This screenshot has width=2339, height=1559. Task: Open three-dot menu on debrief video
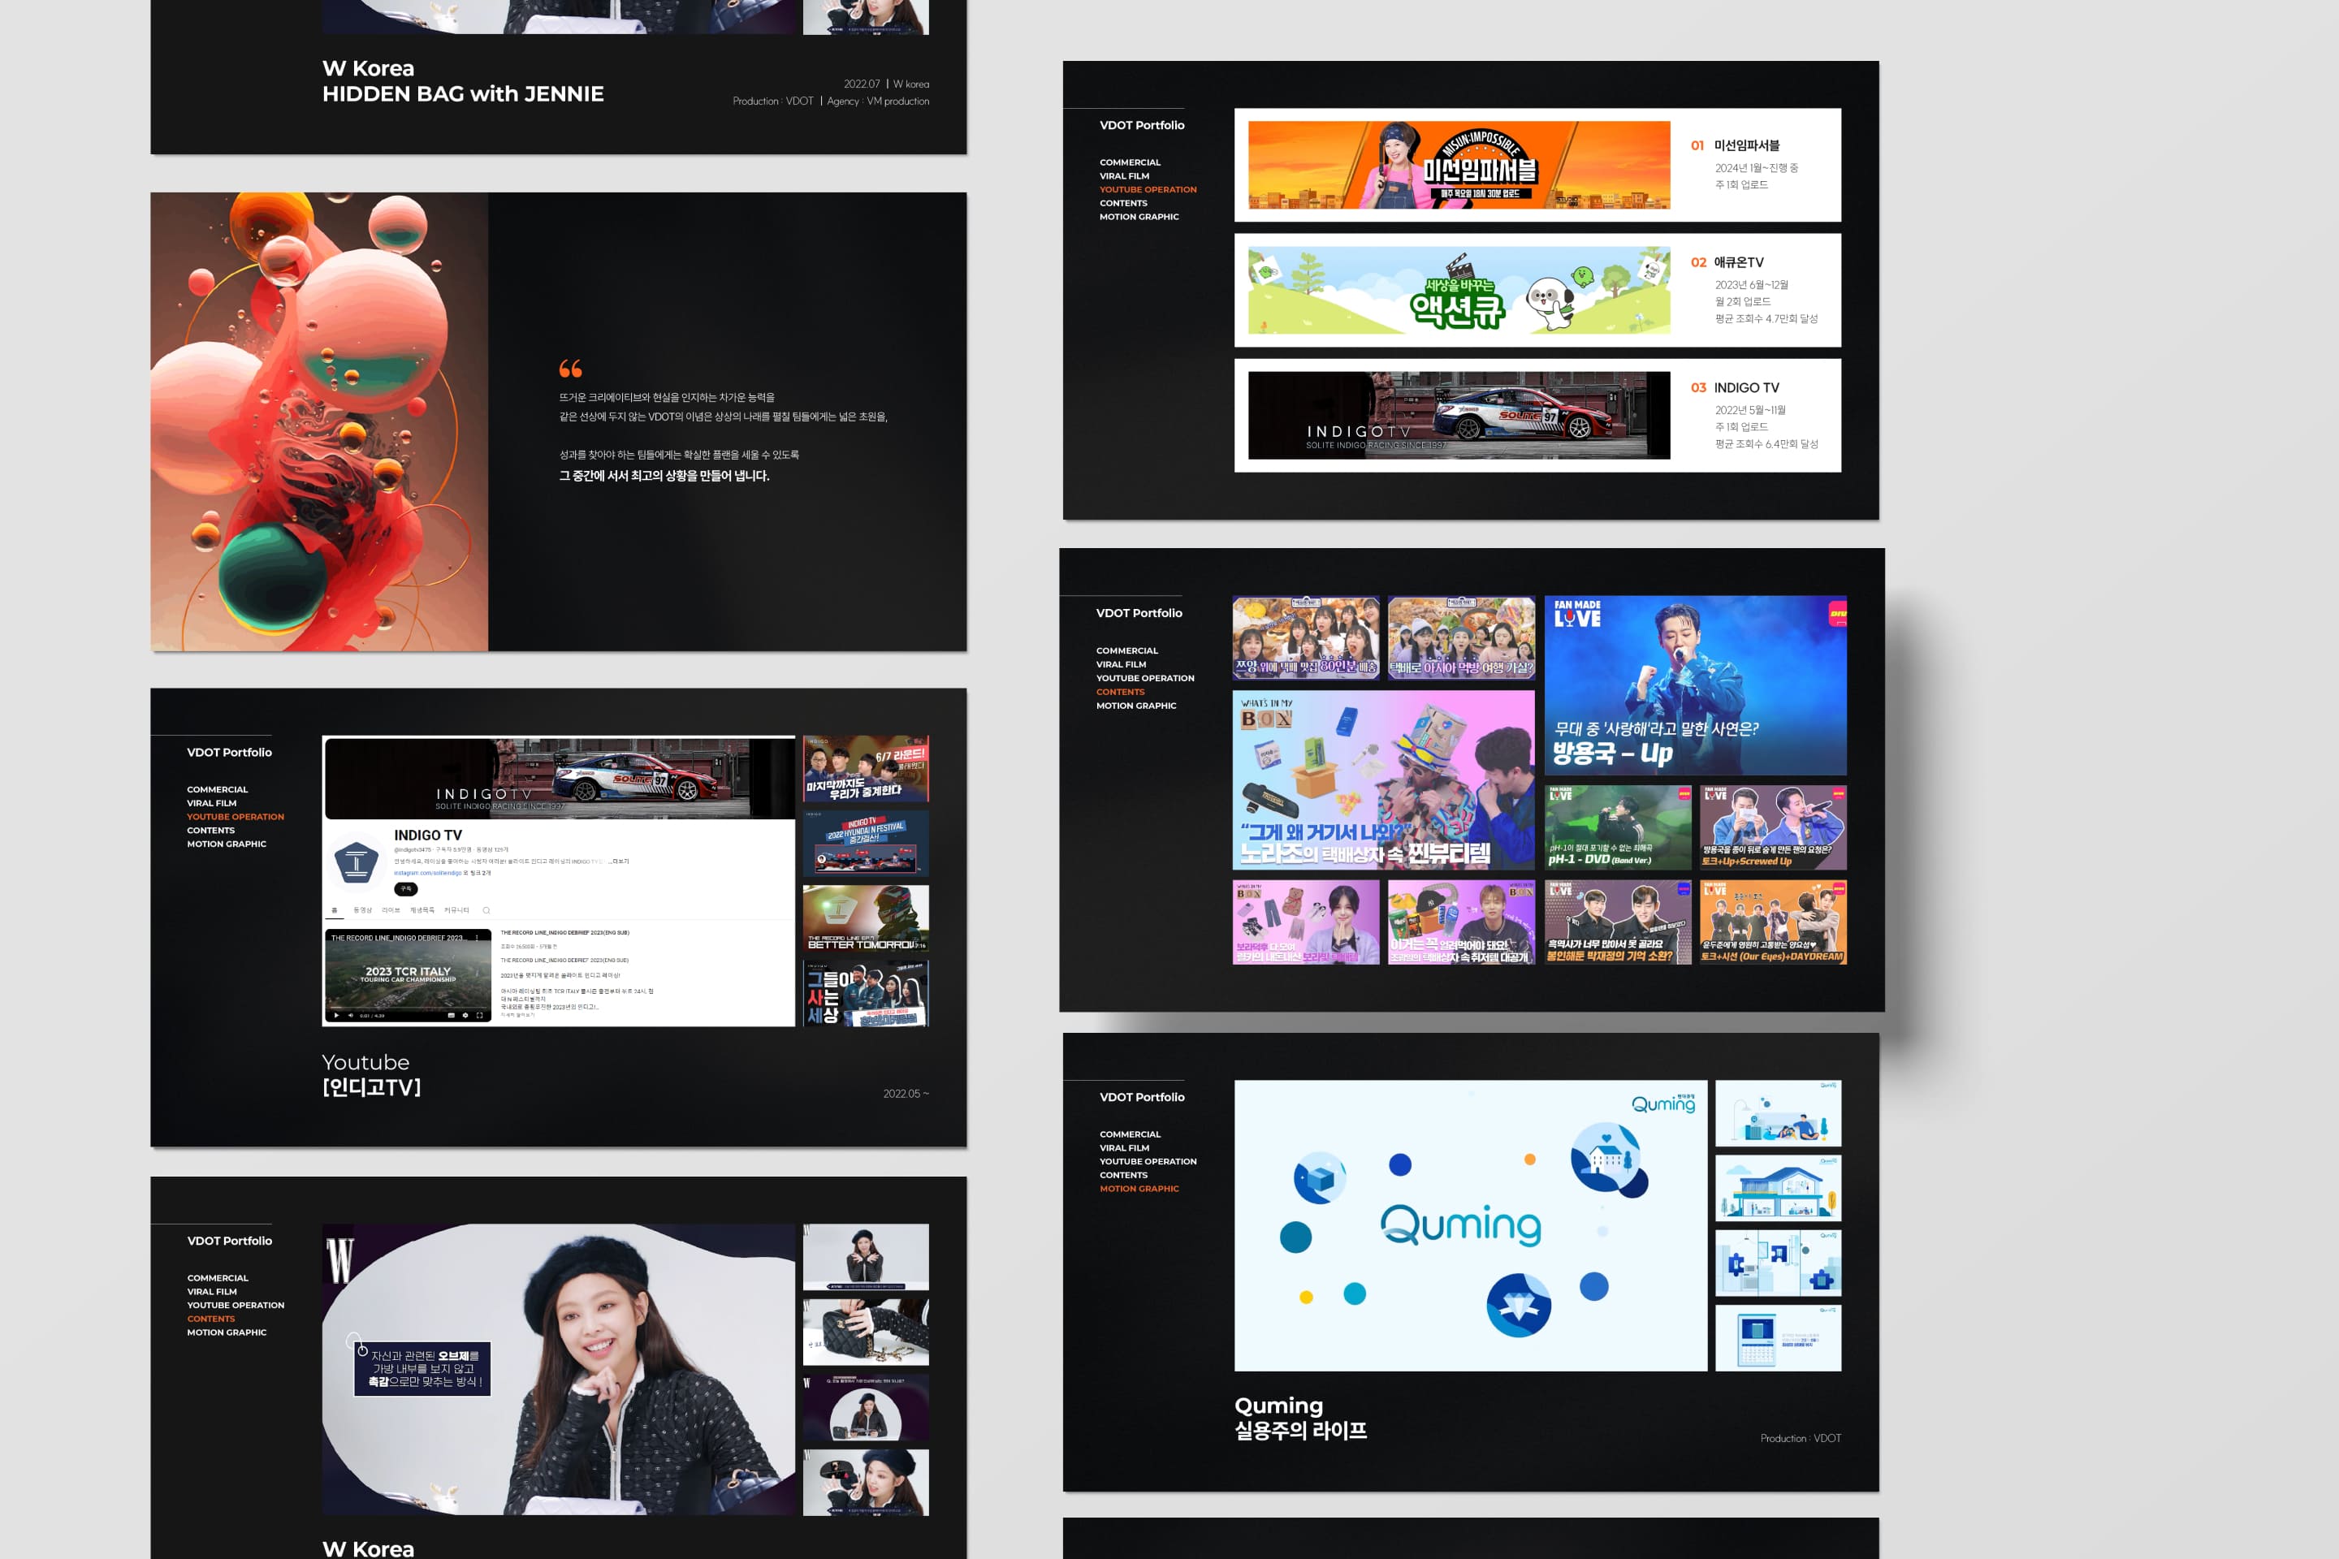(x=478, y=938)
